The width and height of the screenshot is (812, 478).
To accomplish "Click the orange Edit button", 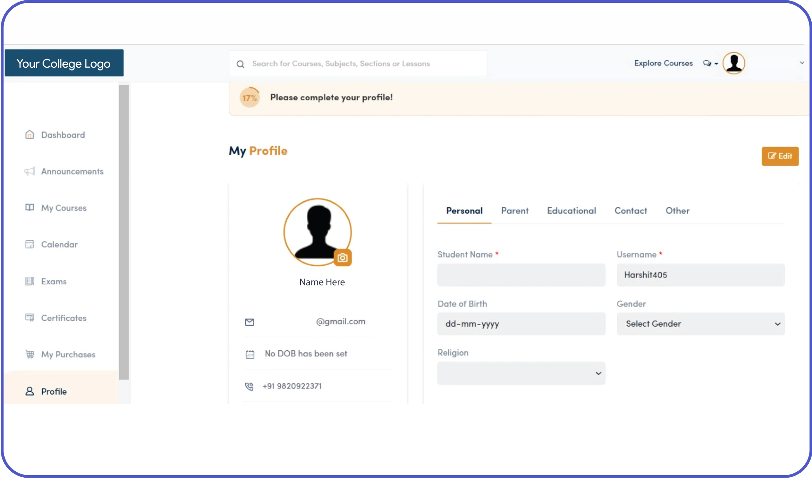I will pos(780,156).
